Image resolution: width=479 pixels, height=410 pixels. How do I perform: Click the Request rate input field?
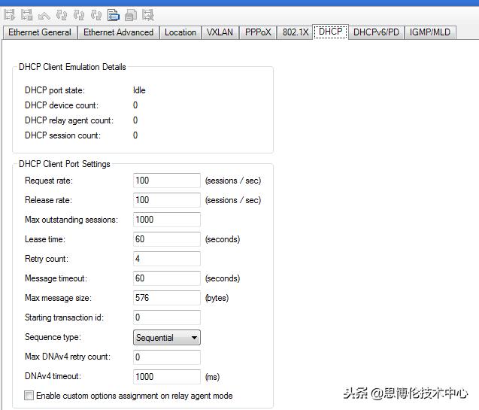pyautogui.click(x=167, y=181)
